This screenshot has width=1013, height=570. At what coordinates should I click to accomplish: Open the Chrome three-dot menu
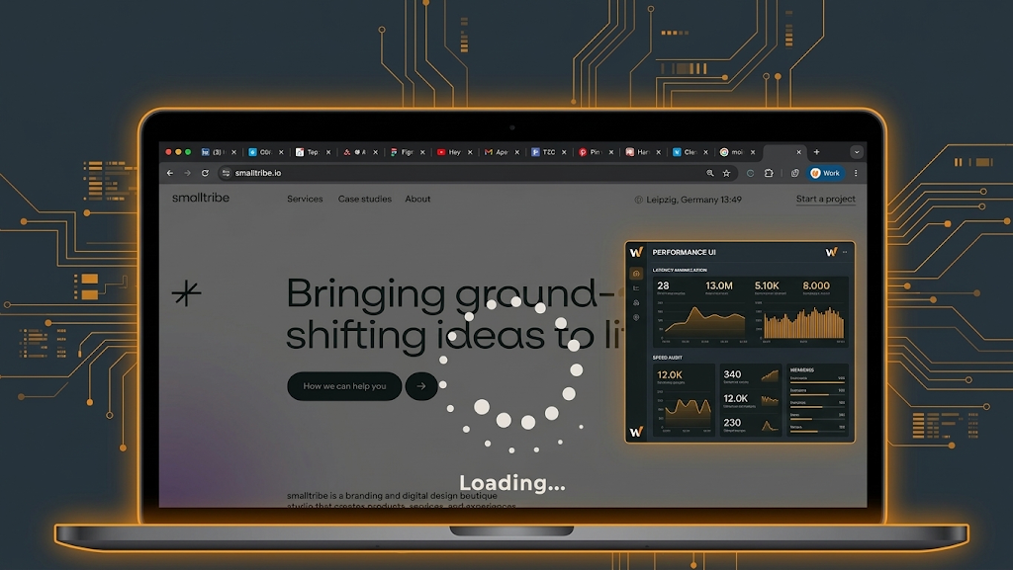tap(856, 173)
